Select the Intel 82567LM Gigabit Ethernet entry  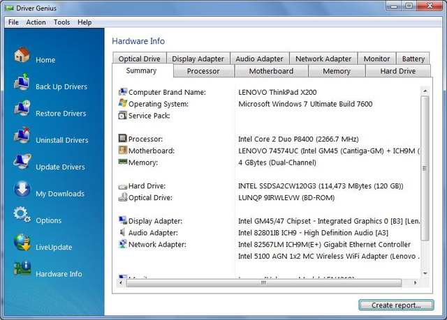[324, 244]
